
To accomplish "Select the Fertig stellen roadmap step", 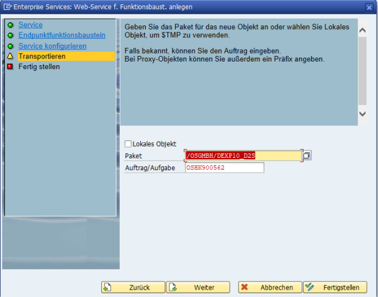I will (x=39, y=66).
